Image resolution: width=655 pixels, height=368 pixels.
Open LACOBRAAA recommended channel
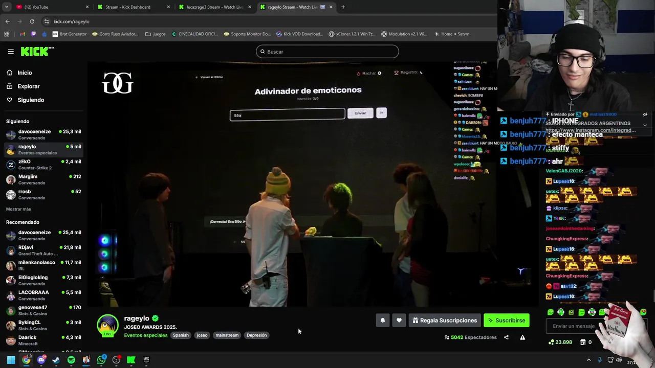(x=43, y=295)
